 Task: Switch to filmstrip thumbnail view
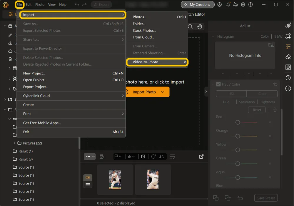[88, 177]
